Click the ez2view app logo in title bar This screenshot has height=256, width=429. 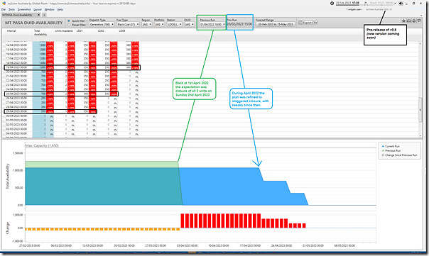(4, 4)
